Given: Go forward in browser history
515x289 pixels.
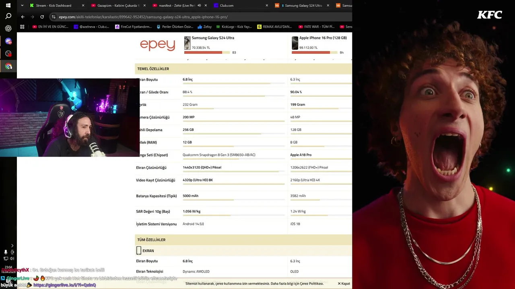Looking at the screenshot, I should (x=32, y=17).
